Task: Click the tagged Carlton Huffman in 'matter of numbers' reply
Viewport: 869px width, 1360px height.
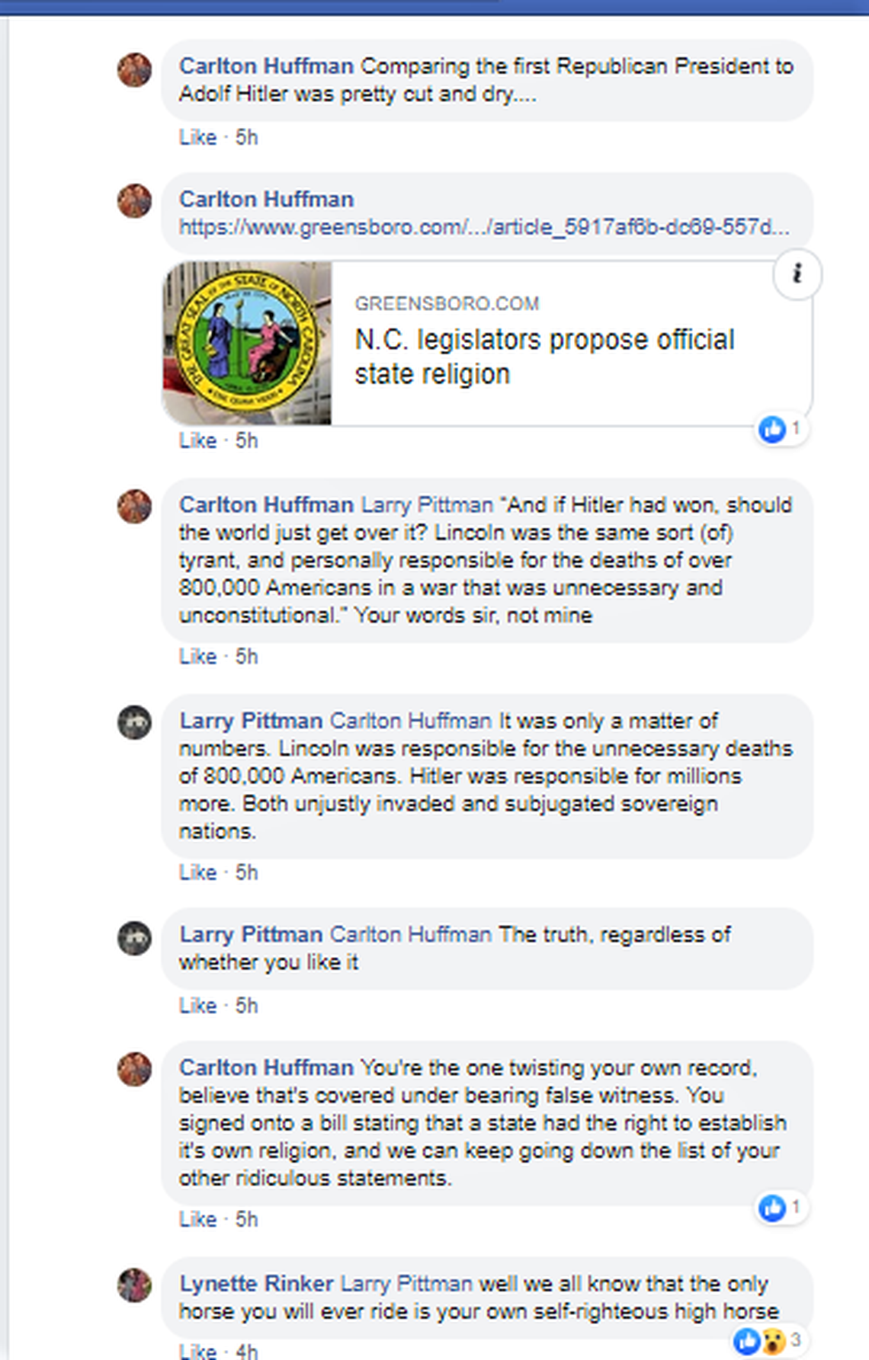Action: tap(411, 721)
